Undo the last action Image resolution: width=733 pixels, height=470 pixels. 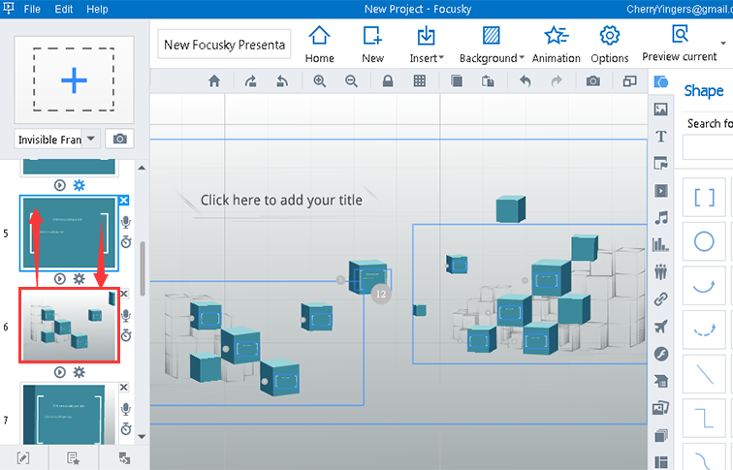coord(526,81)
